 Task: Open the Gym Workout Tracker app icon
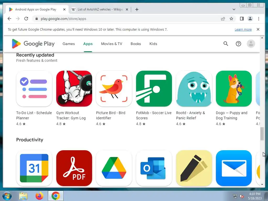74,88
